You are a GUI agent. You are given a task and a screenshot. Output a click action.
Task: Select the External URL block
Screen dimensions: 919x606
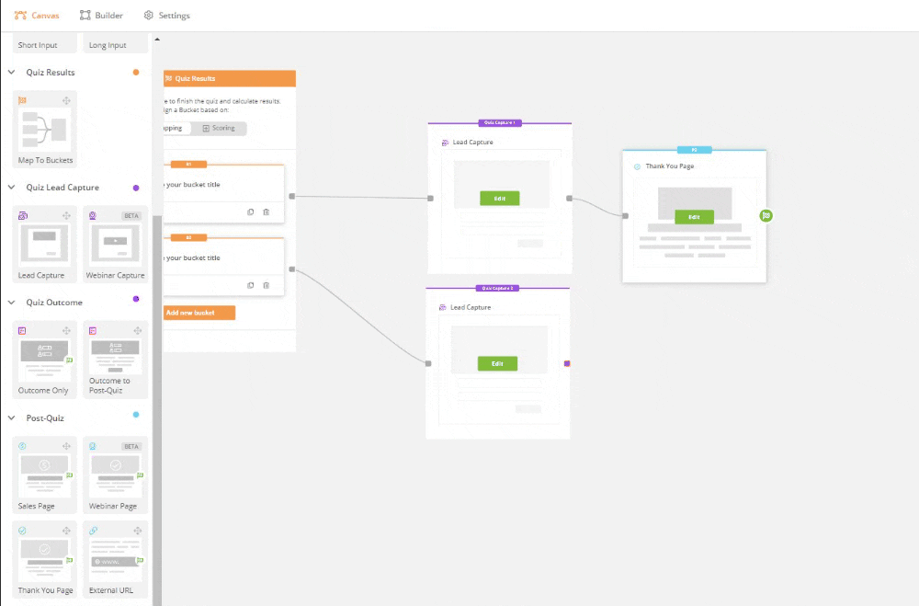(x=116, y=560)
